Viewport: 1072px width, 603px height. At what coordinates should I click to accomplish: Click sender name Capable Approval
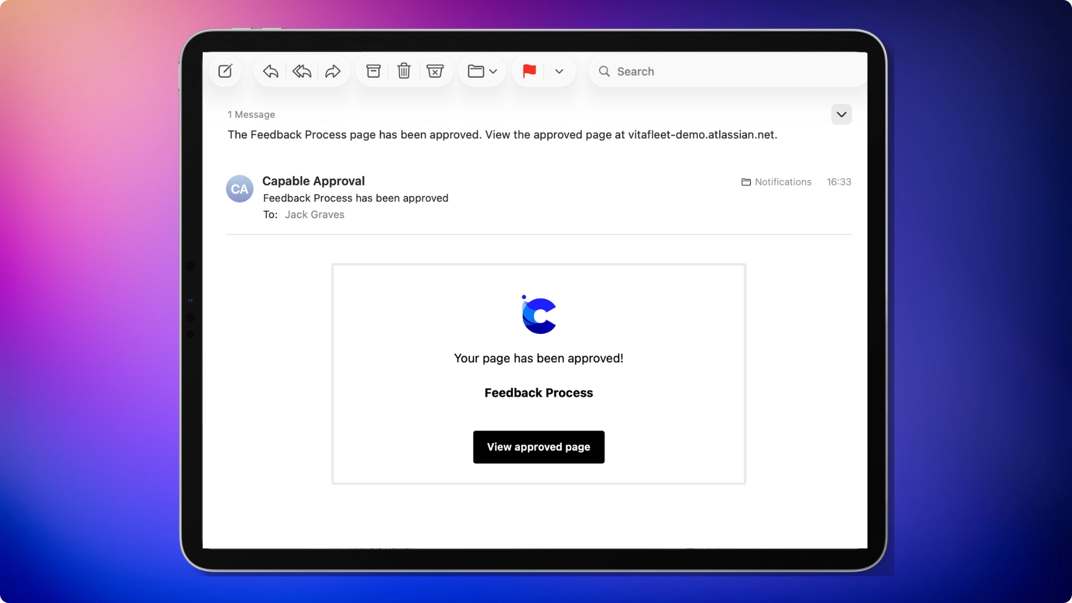(x=313, y=181)
